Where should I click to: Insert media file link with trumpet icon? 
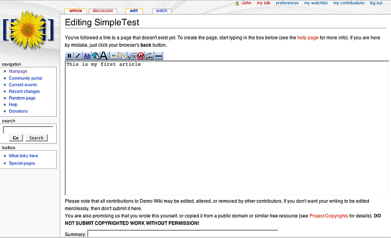pos(122,56)
